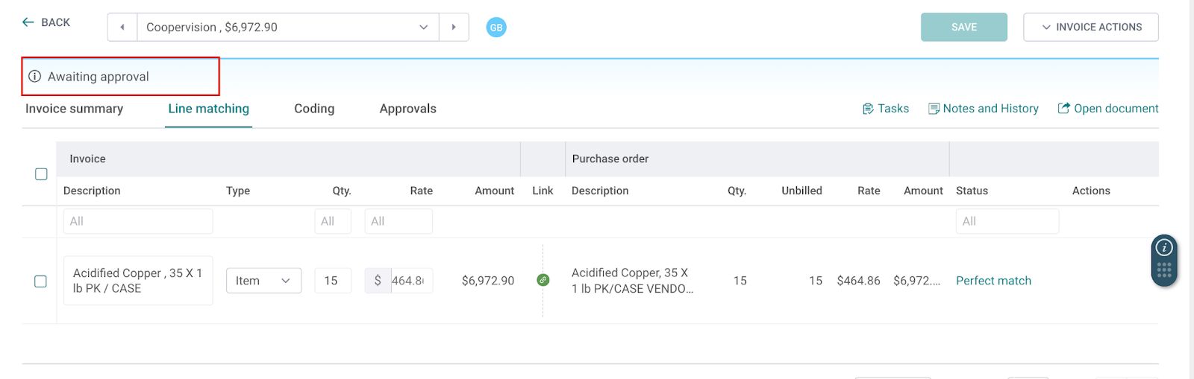Screen dimensions: 1194x379
Task: Switch to the Approvals tab
Action: tap(407, 109)
